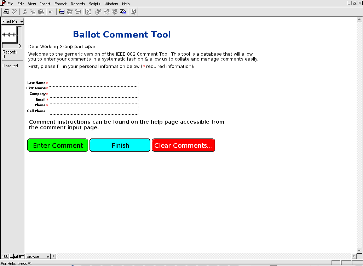
Task: Click into the Cell Phone field
Action: point(93,112)
